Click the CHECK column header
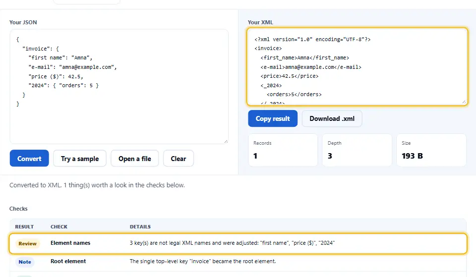Image resolution: width=476 pixels, height=277 pixels. (x=59, y=226)
